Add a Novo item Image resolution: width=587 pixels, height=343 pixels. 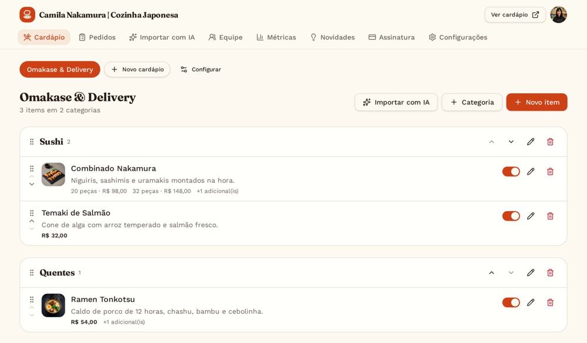tap(537, 102)
